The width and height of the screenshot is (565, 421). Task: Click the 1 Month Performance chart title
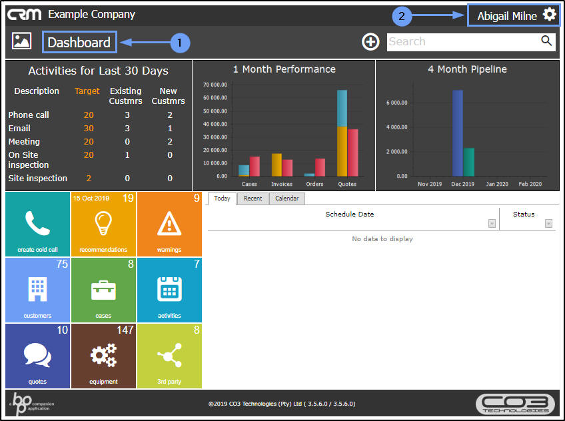(284, 69)
